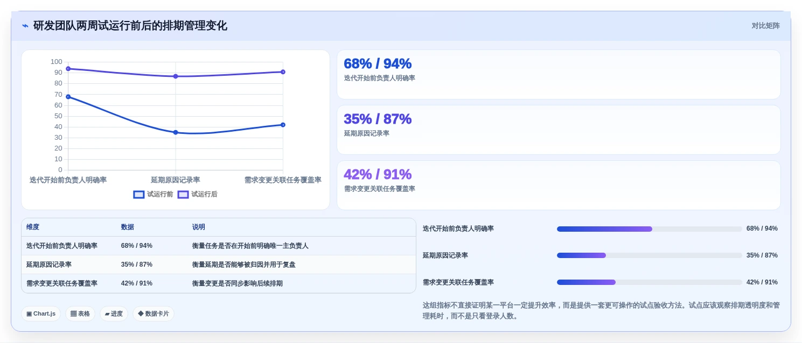The height and width of the screenshot is (343, 802).
Task: Click the Chart.js tag chip
Action: [x=41, y=314]
